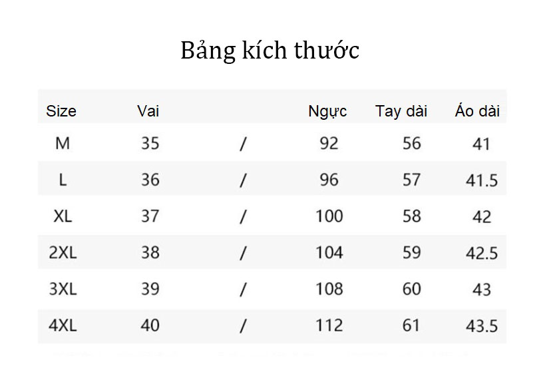This screenshot has width=559, height=384.
Task: Click the M size cell
Action: click(x=63, y=143)
